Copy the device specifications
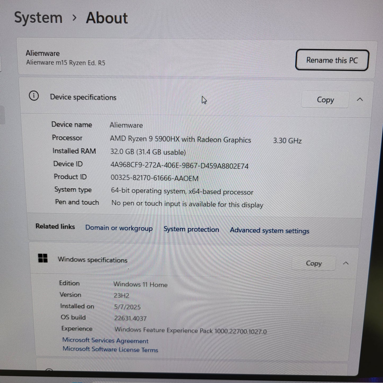 [x=325, y=100]
